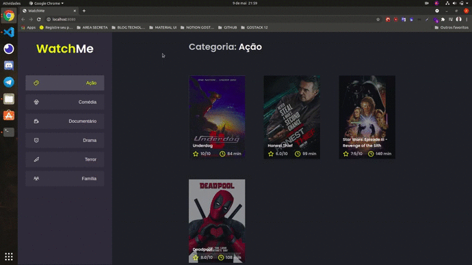Click the star rating icon on Underdog
Screen dimensions: 472x265
(x=196, y=154)
